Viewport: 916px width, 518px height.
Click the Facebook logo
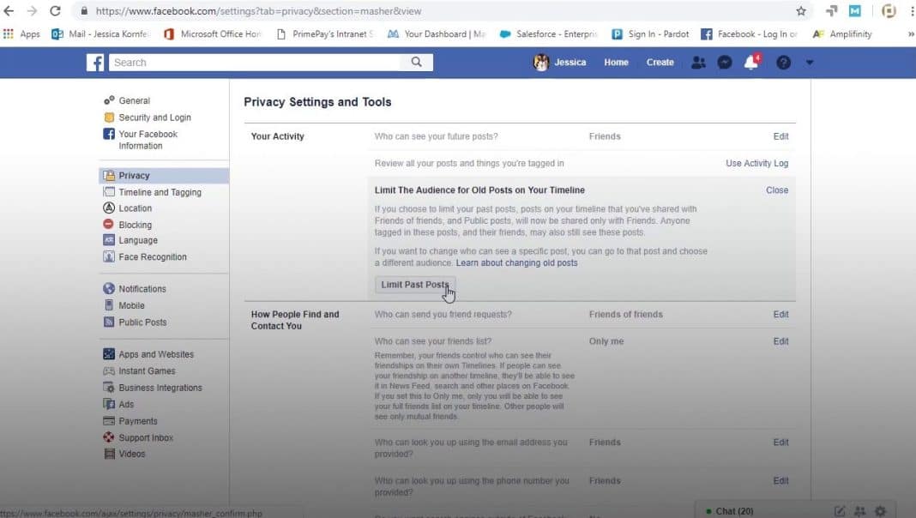pyautogui.click(x=94, y=62)
